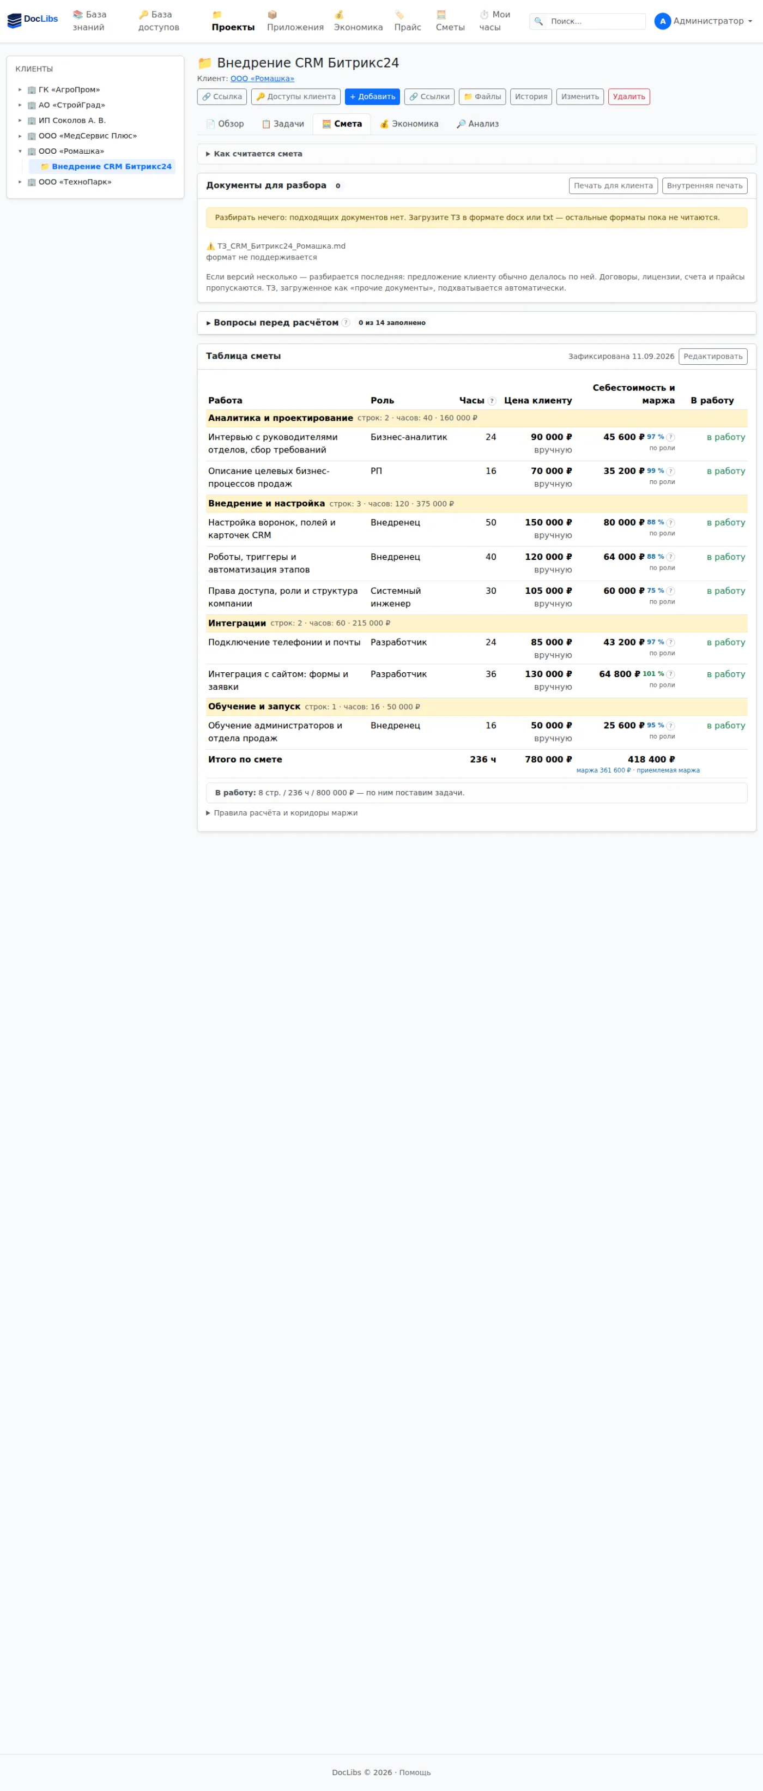Toggle 'в работу' for Подключение телефонии row
The width and height of the screenshot is (763, 1791).
[x=725, y=642]
